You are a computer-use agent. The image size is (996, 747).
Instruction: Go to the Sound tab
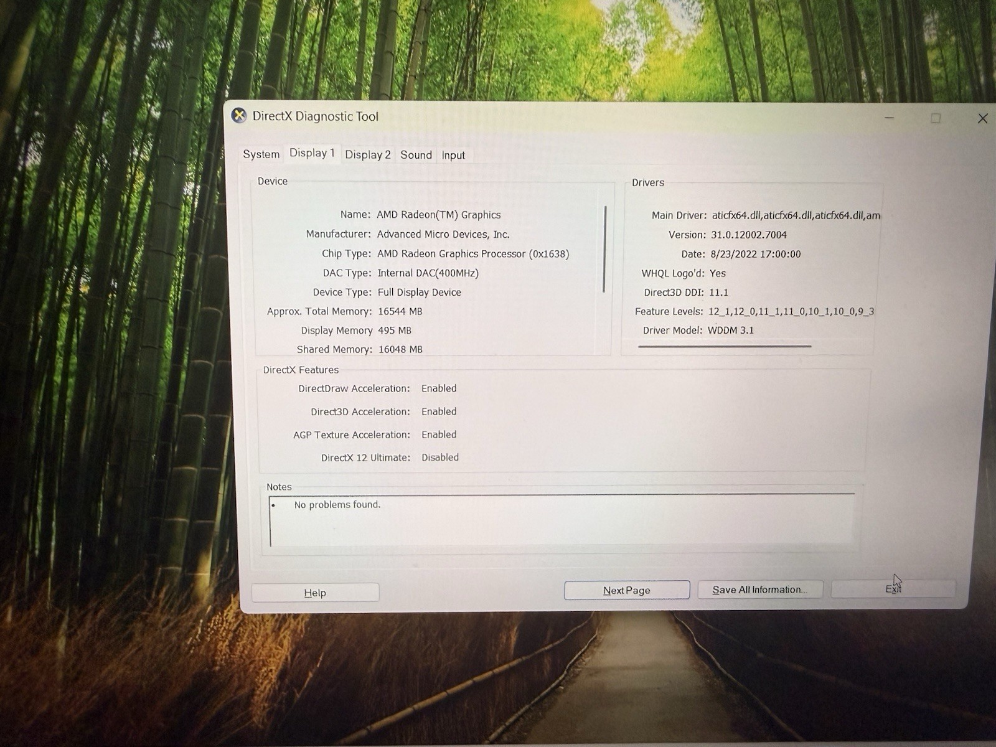tap(416, 155)
